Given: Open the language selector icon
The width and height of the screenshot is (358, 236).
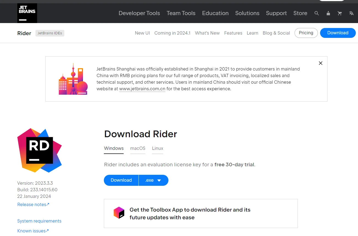Looking at the screenshot, I should (x=351, y=13).
